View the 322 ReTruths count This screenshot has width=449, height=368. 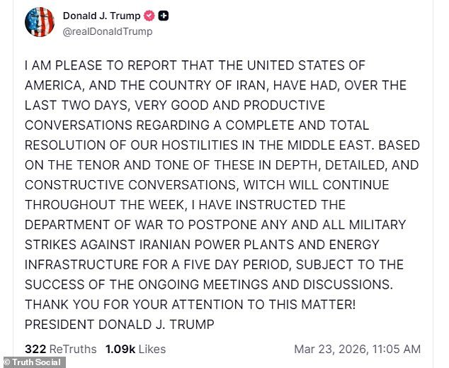tap(35, 349)
